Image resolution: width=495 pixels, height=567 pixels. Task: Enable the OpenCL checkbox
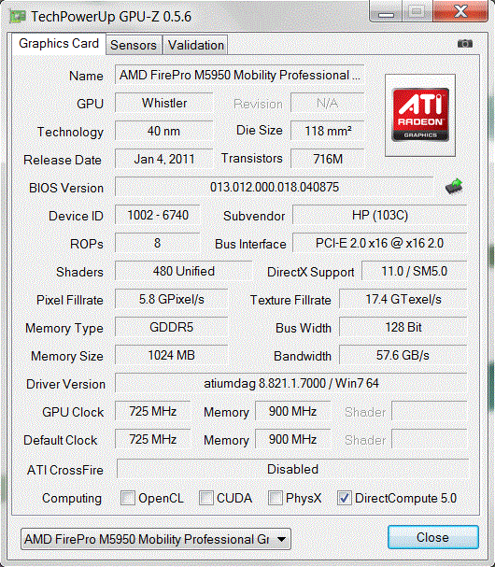coord(128,498)
